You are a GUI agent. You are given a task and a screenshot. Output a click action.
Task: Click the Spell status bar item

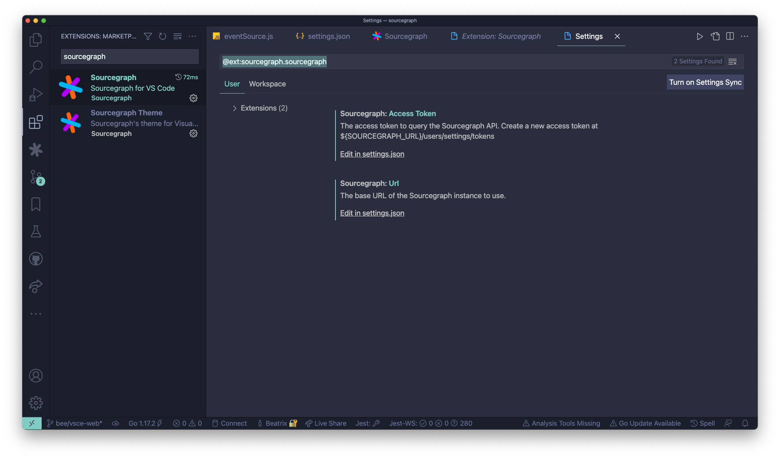pos(703,423)
